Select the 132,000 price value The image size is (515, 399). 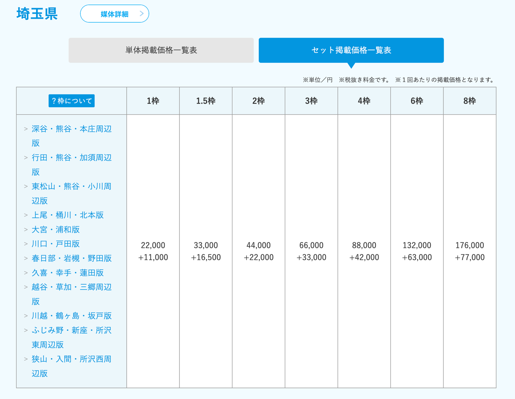(x=417, y=246)
